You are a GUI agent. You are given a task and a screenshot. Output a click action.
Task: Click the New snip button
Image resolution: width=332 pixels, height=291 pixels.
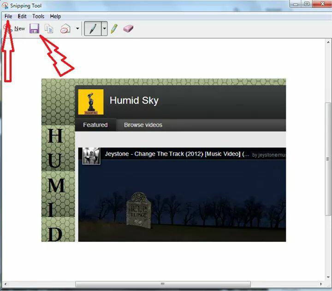coord(15,29)
